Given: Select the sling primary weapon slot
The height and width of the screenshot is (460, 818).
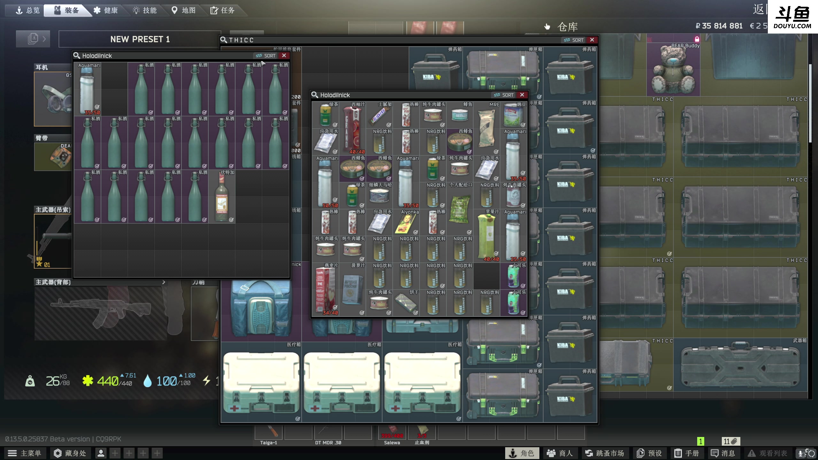Looking at the screenshot, I should coord(53,241).
